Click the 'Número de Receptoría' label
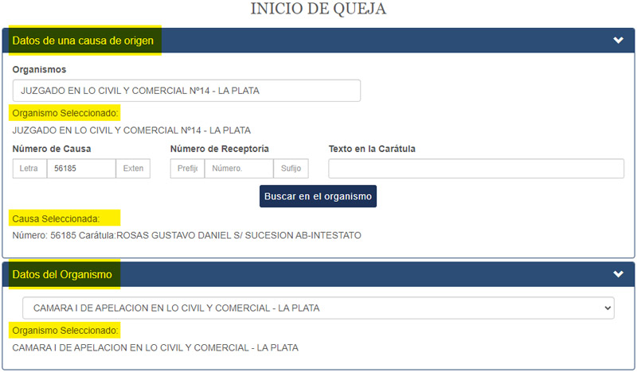Viewport: 637px width, 372px height. pyautogui.click(x=219, y=149)
